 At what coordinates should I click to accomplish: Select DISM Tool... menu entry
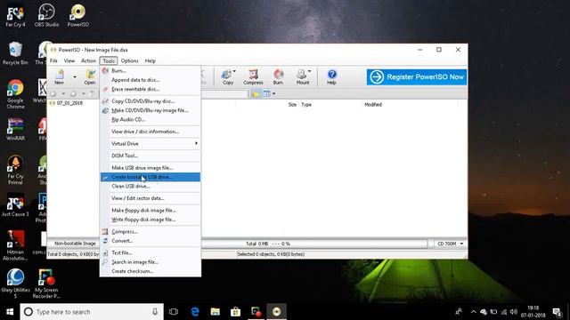[151, 156]
